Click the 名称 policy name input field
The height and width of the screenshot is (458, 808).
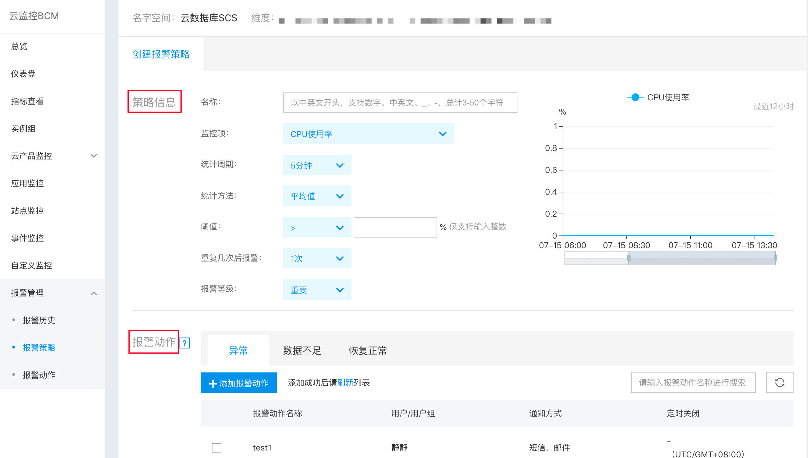pos(400,102)
